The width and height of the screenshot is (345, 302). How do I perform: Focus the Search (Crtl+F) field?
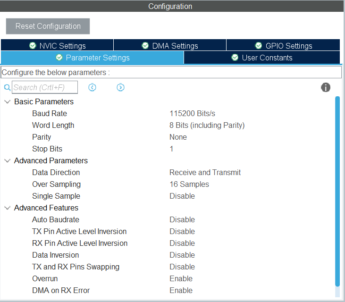45,87
